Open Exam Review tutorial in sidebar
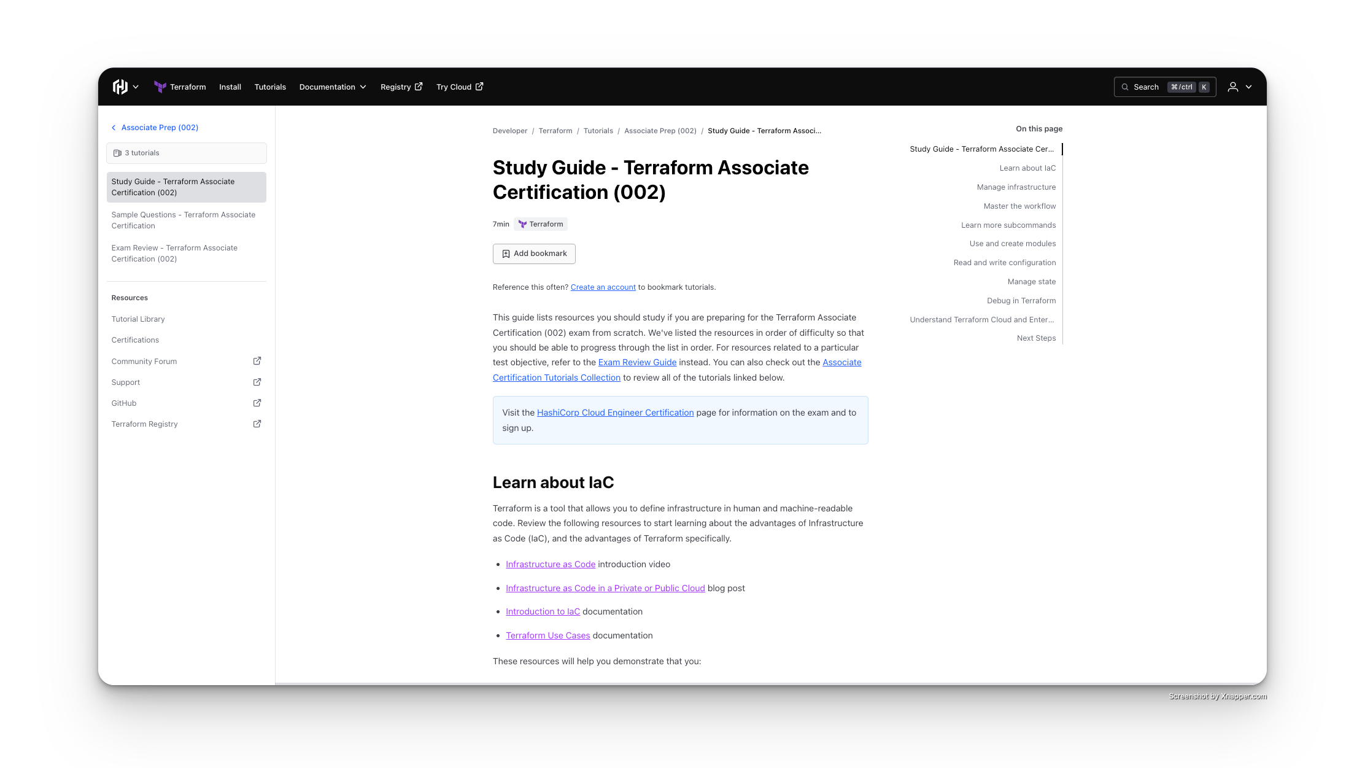This screenshot has height=768, width=1365. (187, 254)
